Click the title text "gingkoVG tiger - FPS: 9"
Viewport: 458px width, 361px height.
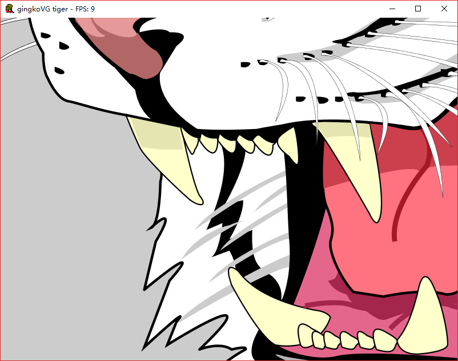(x=56, y=9)
